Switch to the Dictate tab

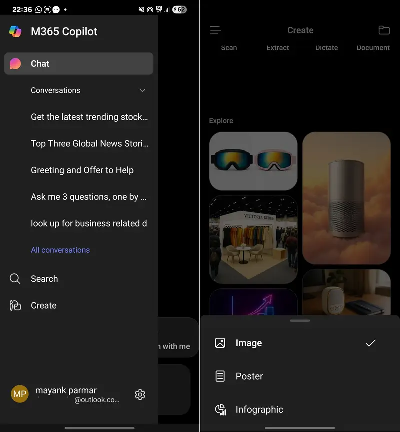click(327, 47)
